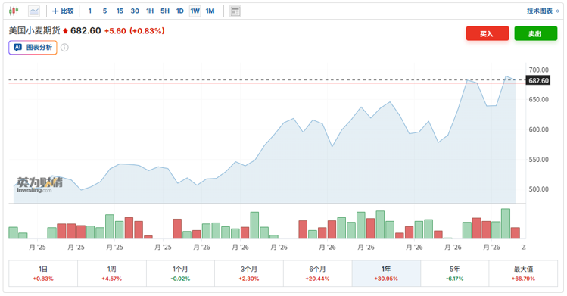This screenshot has width=567, height=296.
Task: Click the 650.00 axis label
Action: [538, 99]
